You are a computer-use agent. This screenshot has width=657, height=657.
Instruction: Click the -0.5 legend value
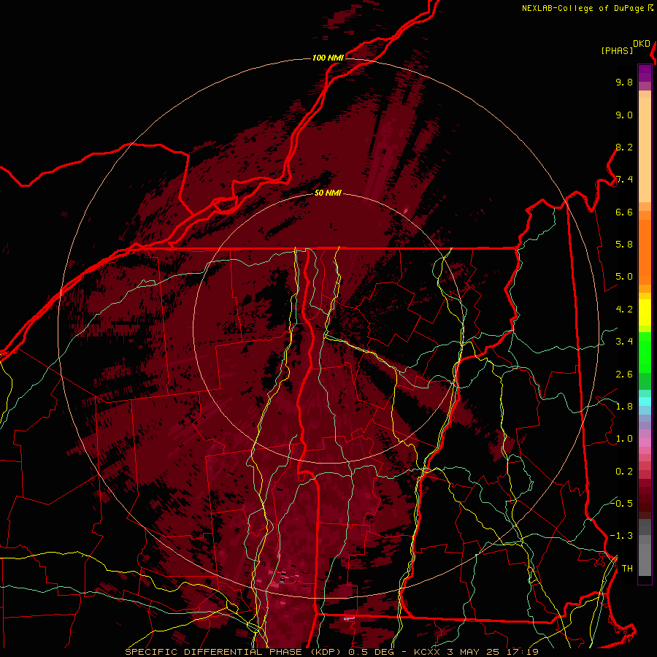click(621, 503)
